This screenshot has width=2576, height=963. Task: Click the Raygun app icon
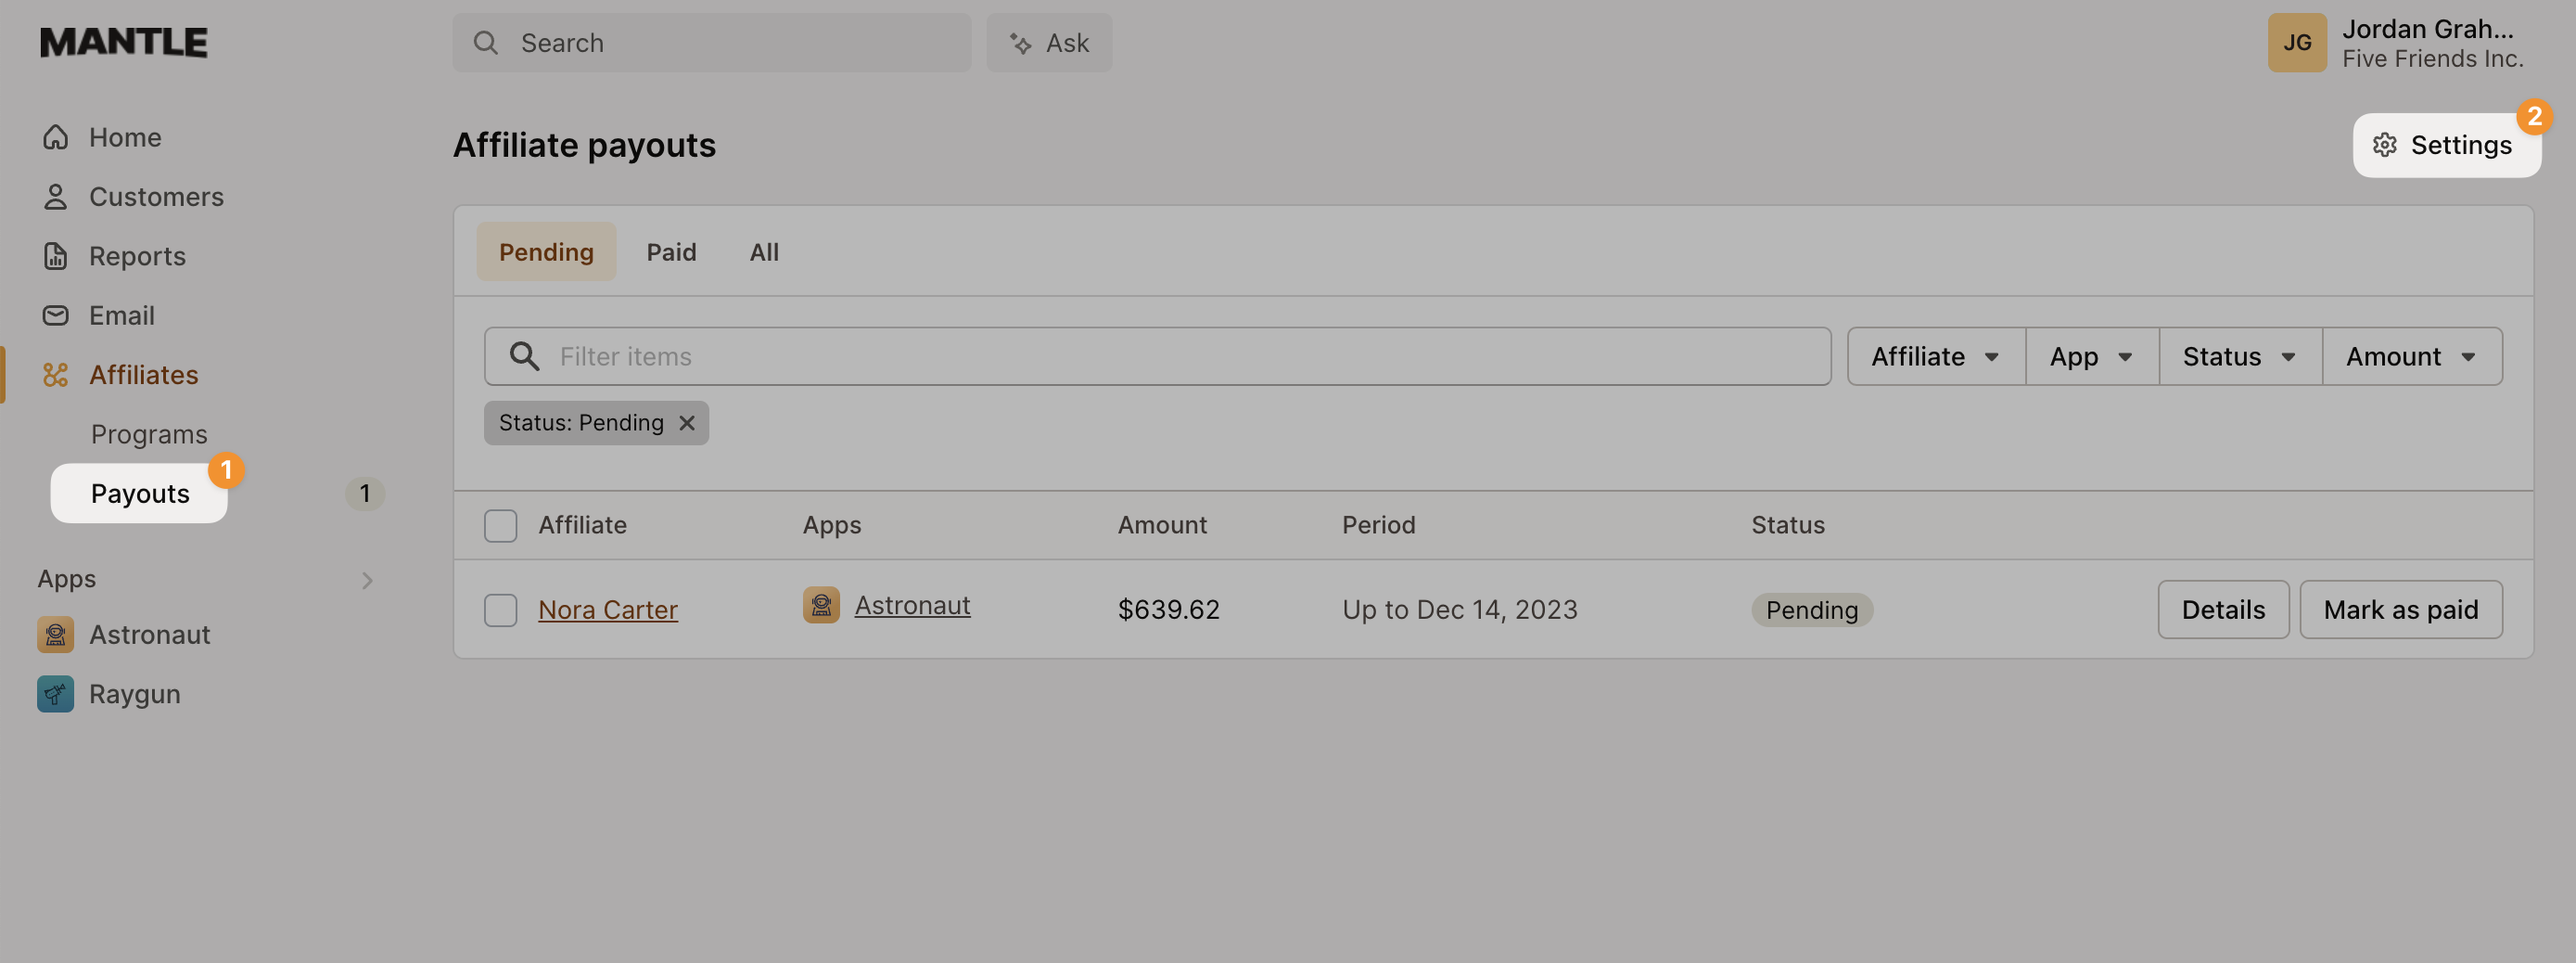tap(55, 693)
